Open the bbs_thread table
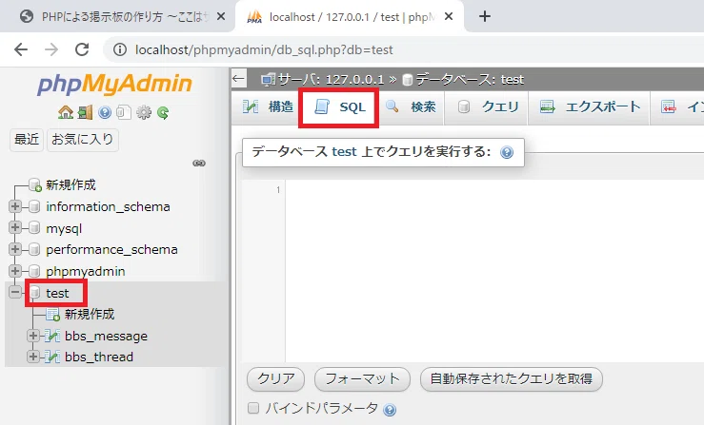 [99, 357]
